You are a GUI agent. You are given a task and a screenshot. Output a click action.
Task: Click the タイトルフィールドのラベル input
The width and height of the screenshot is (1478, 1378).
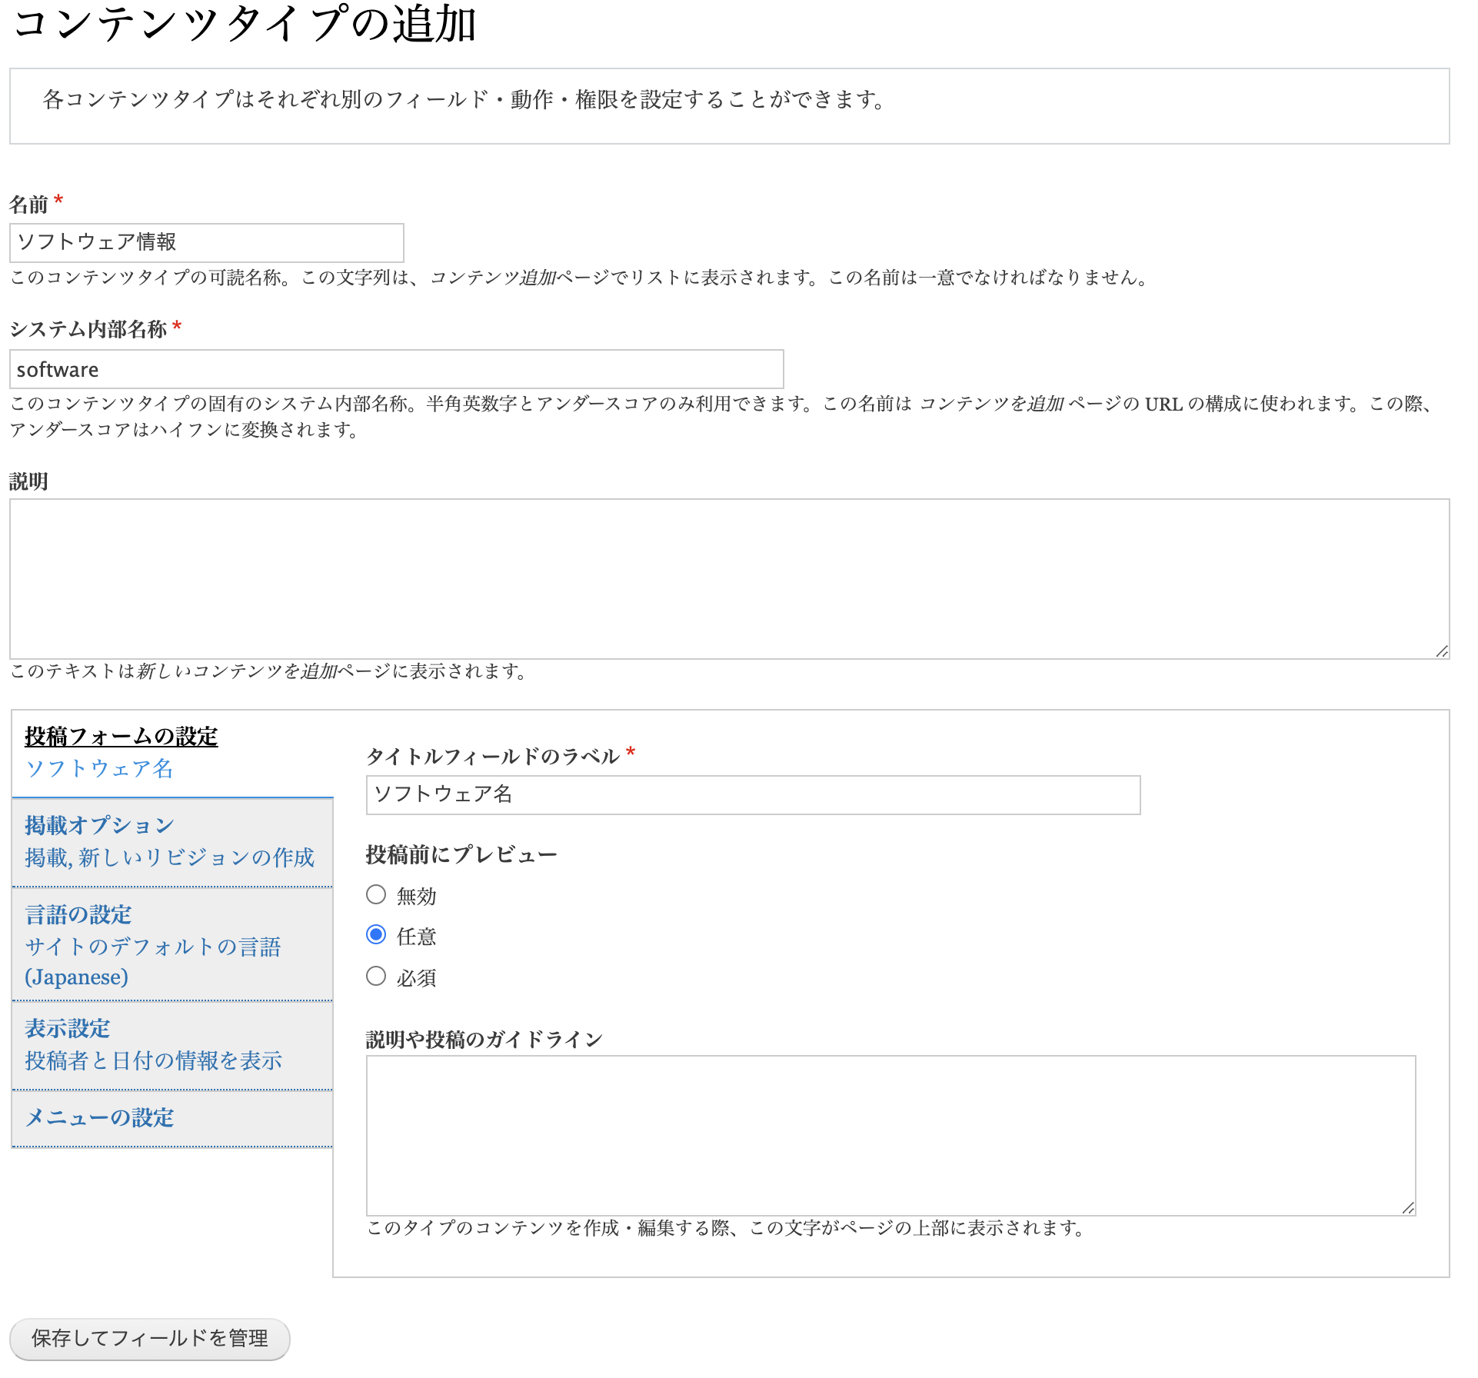(x=752, y=795)
